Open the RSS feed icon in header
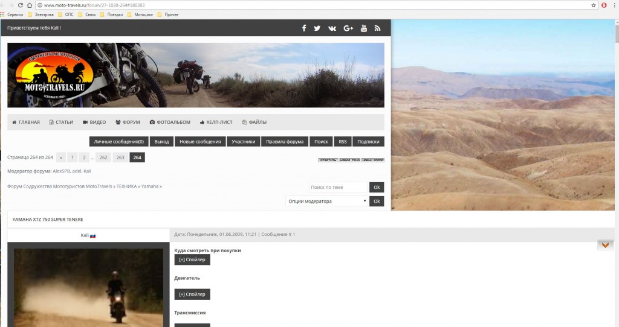Viewport: 619px width, 327px height. coord(377,28)
